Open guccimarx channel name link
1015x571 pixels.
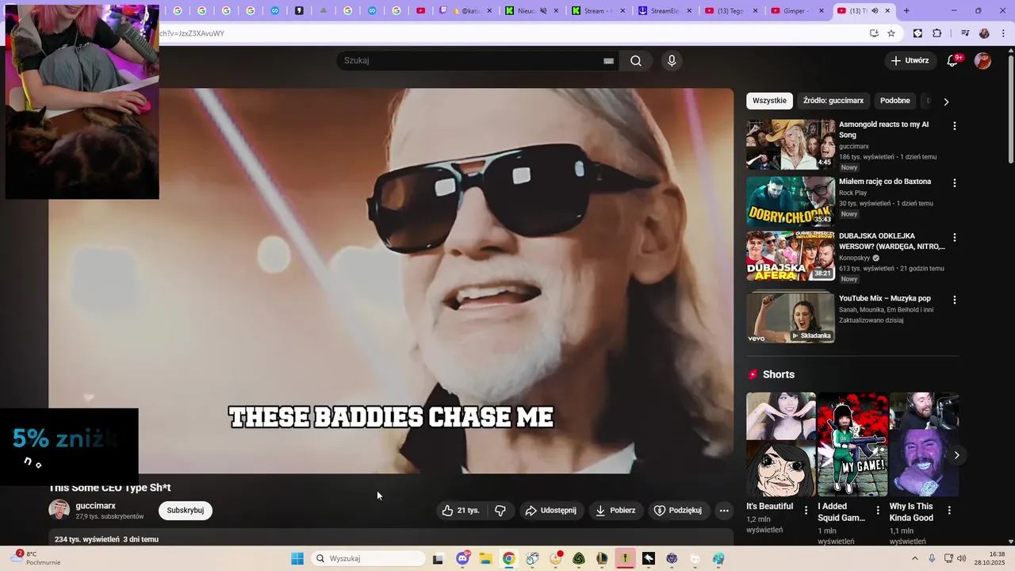(x=96, y=506)
